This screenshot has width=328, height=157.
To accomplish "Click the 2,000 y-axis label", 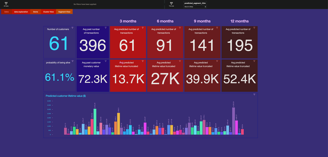I will (49, 118).
